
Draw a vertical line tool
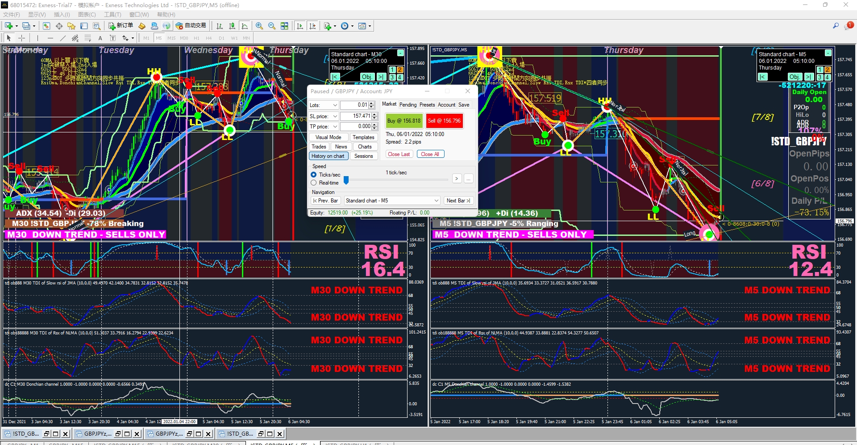point(37,38)
